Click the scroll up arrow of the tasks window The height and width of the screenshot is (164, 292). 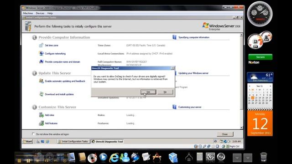(241, 35)
